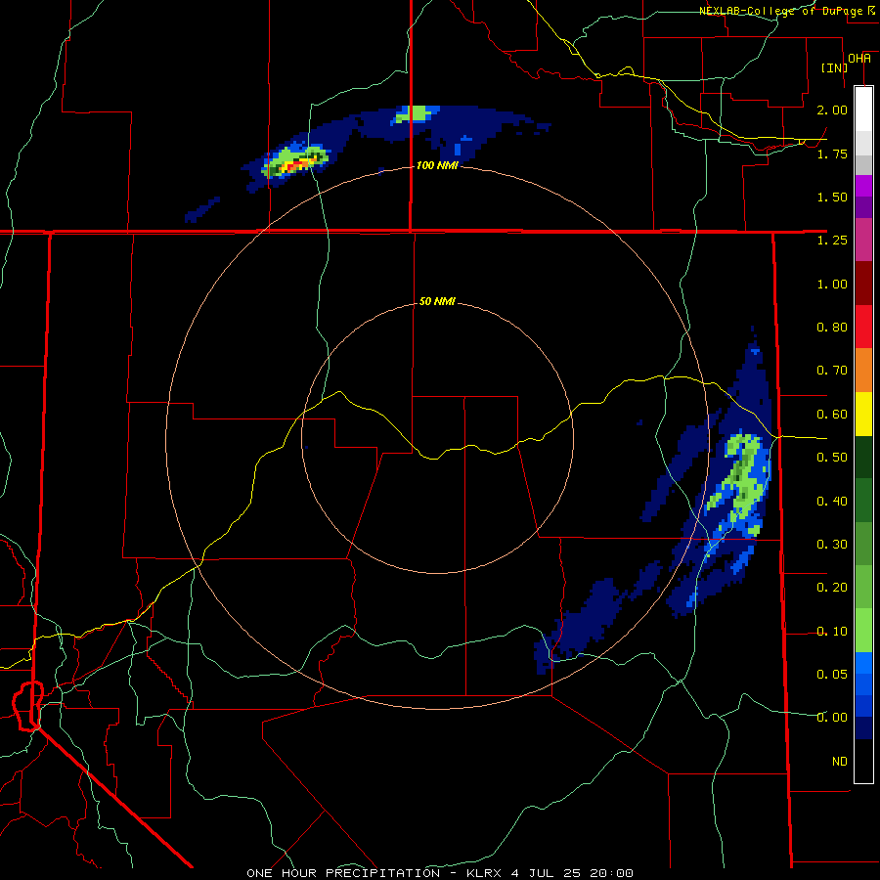This screenshot has width=880, height=880.
Task: Click the bright red legend swatch
Action: click(x=863, y=328)
